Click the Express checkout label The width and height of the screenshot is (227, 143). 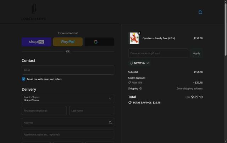(x=68, y=33)
